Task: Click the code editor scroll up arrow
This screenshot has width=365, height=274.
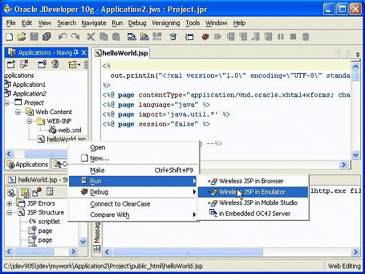Action: pos(356,67)
